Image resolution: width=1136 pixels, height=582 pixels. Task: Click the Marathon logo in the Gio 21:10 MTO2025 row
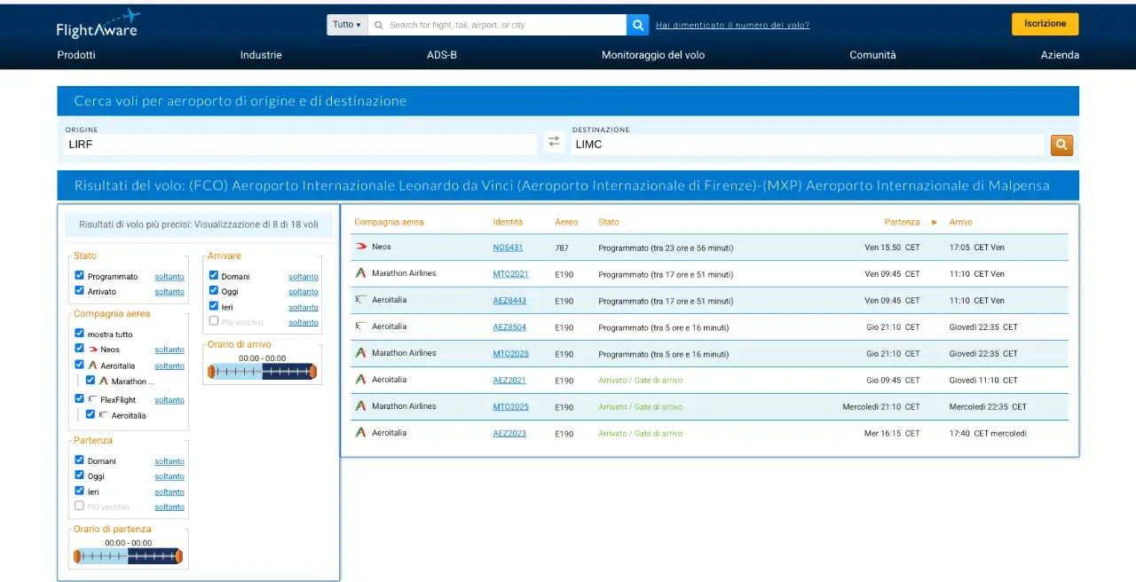click(x=360, y=353)
